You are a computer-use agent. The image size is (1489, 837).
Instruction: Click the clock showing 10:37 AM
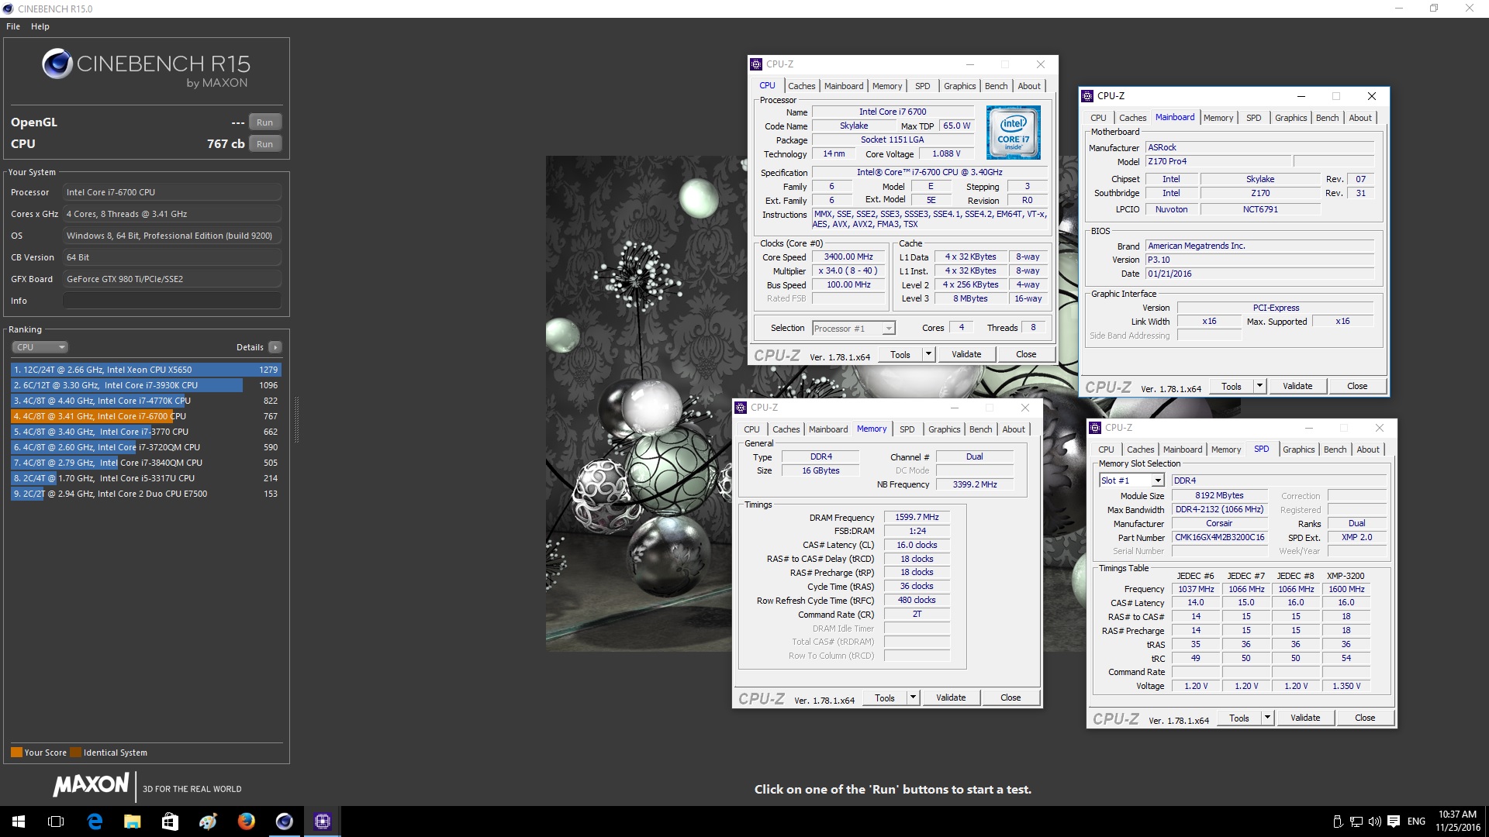pyautogui.click(x=1457, y=815)
